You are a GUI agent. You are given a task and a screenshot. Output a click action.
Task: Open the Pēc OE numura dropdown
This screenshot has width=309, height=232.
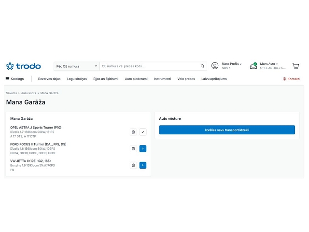[x=77, y=66]
